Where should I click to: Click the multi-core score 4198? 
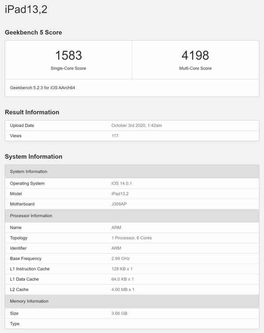tap(195, 55)
